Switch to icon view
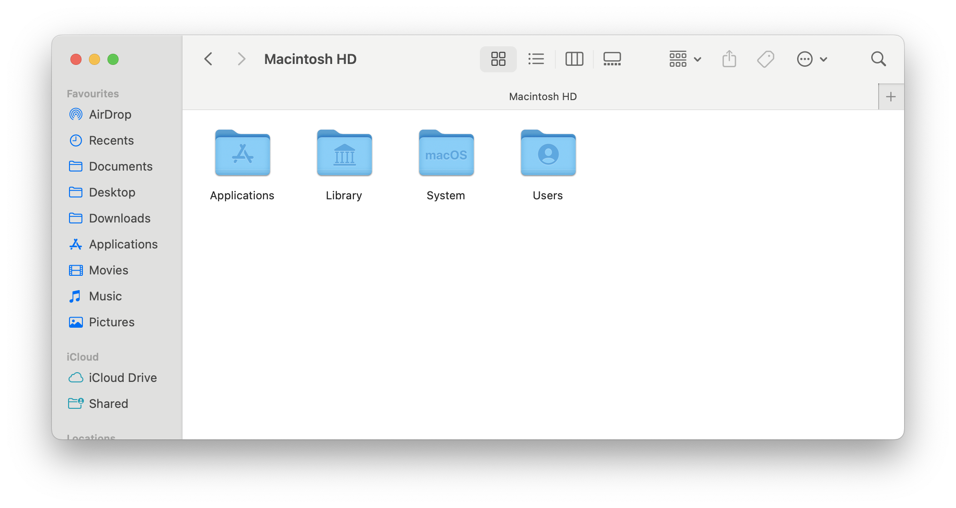The height and width of the screenshot is (508, 956). [x=498, y=59]
